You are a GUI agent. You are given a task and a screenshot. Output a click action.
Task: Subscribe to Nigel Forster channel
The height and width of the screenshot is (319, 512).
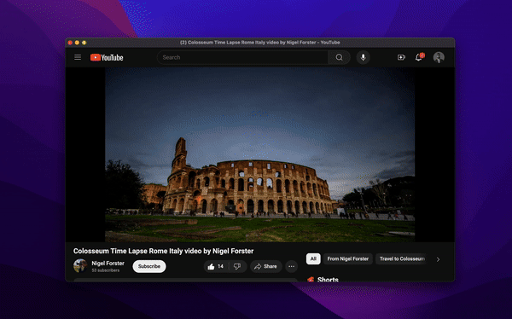pos(149,266)
